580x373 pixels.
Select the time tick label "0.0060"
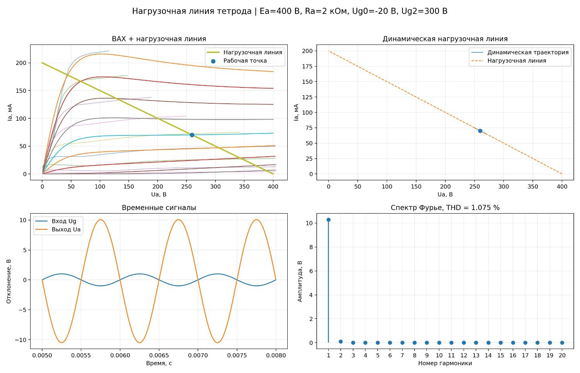pyautogui.click(x=120, y=355)
